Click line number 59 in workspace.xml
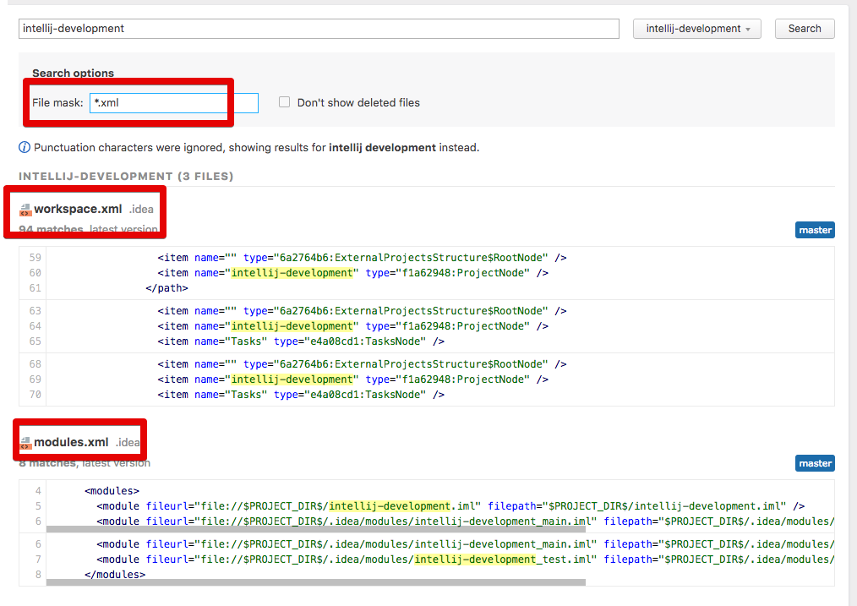Viewport: 857px width, 606px height. pos(35,258)
